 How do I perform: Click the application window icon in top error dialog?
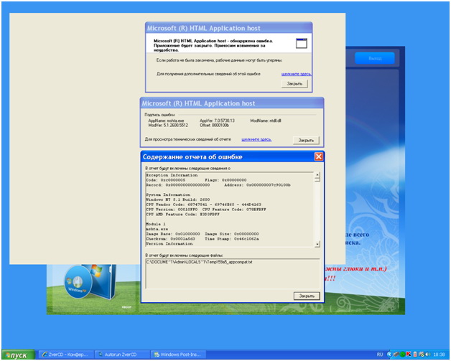click(x=302, y=43)
